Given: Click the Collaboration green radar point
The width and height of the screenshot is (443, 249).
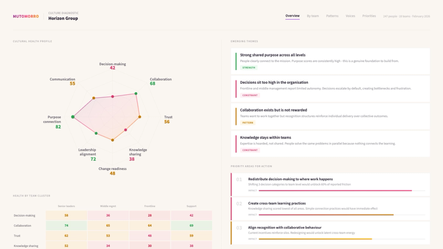Looking at the screenshot, I should (136, 93).
